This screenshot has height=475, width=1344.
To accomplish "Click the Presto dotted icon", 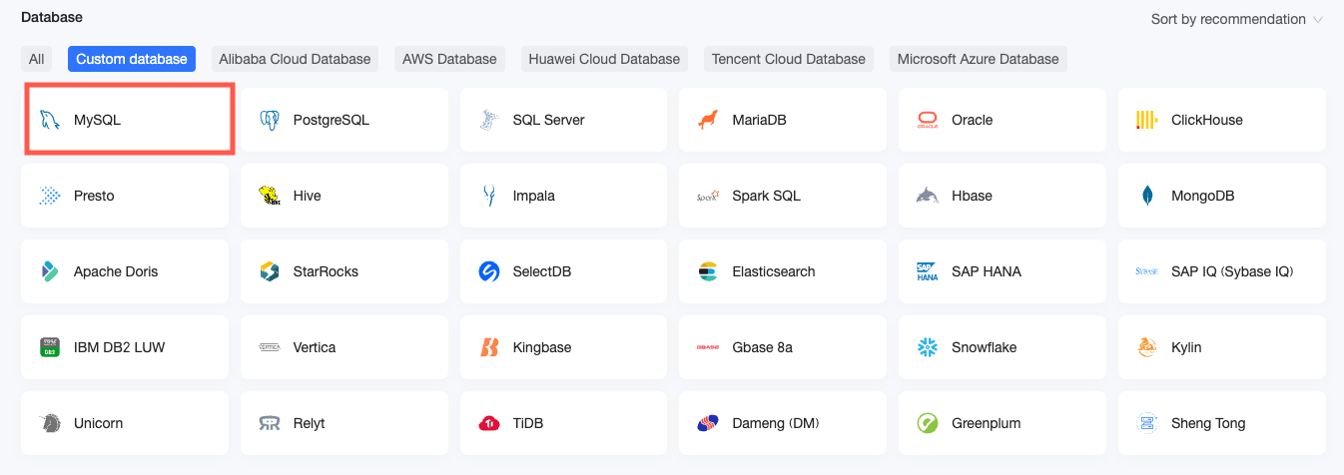I will click(x=49, y=196).
